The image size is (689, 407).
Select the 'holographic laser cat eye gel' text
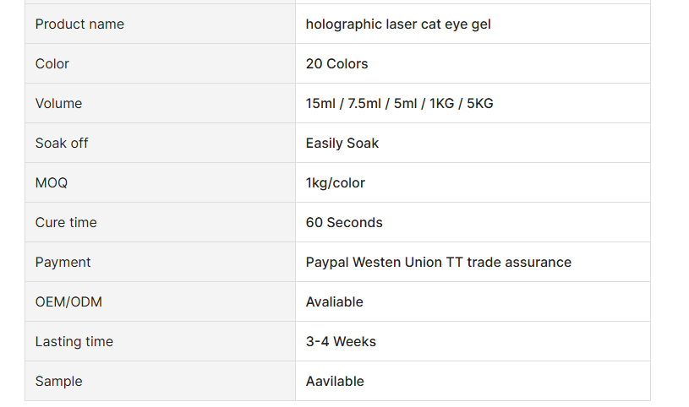pos(398,24)
